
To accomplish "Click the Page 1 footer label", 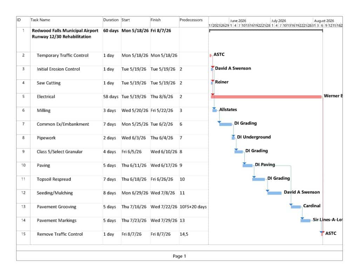I will [179, 256].
